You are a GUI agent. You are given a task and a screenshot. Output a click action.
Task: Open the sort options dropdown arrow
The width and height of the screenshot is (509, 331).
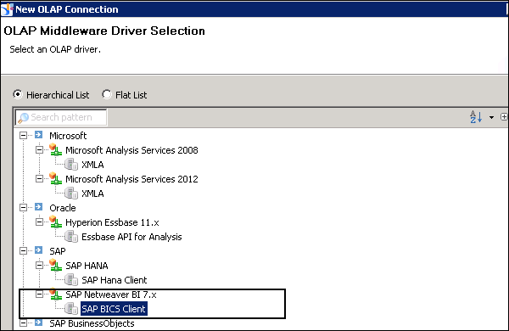[491, 117]
